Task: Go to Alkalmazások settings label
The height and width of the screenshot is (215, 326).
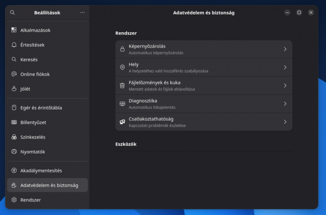Action: tap(35, 30)
